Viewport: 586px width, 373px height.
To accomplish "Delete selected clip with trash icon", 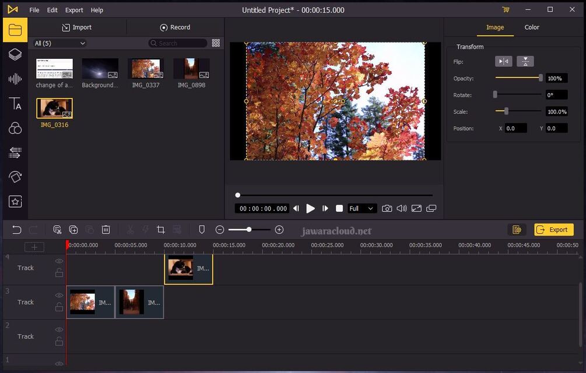I will pyautogui.click(x=106, y=230).
